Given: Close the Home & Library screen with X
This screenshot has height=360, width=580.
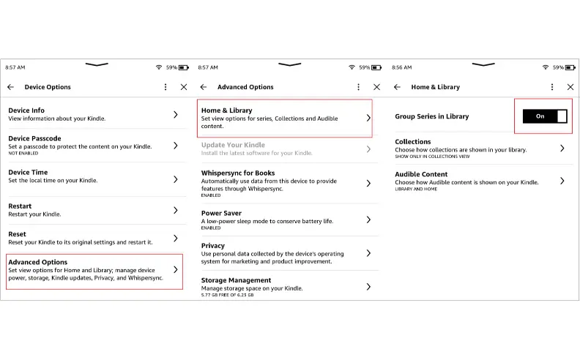Looking at the screenshot, I should (x=570, y=87).
